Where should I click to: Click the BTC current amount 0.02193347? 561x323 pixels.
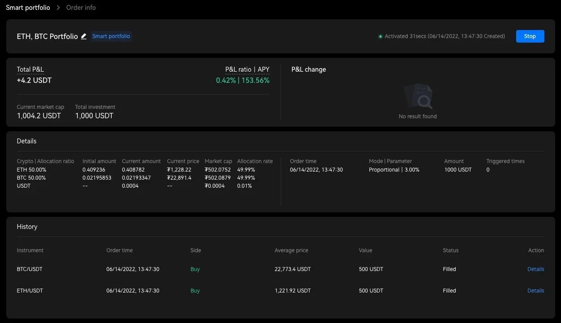(x=136, y=178)
